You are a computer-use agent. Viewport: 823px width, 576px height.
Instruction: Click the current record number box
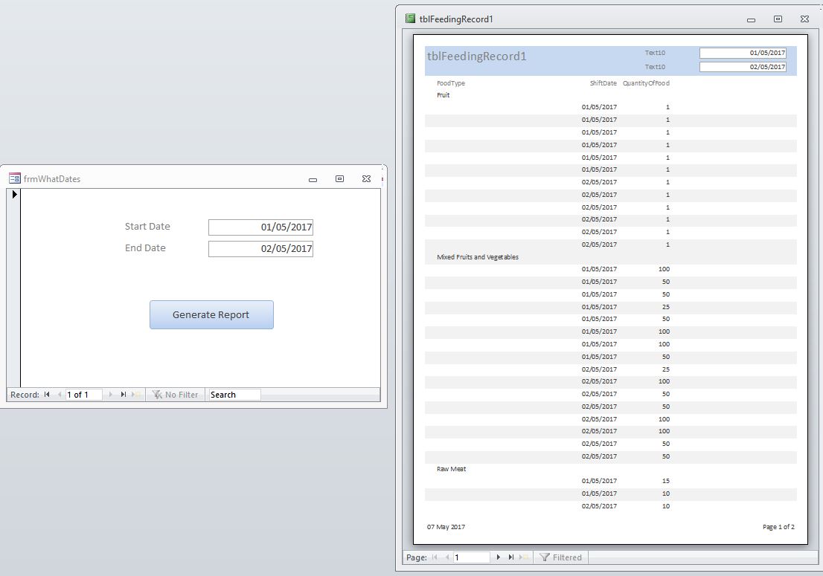pyautogui.click(x=83, y=395)
